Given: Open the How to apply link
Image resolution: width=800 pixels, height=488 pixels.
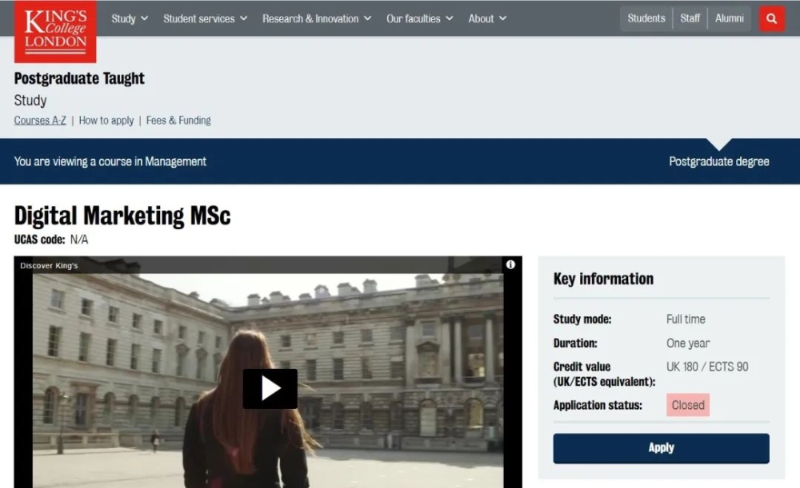Looking at the screenshot, I should click(106, 121).
